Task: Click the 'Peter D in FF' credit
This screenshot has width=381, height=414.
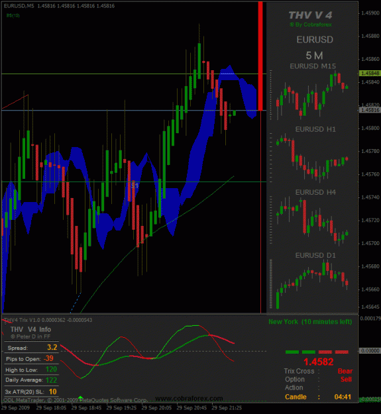Action: click(x=30, y=336)
